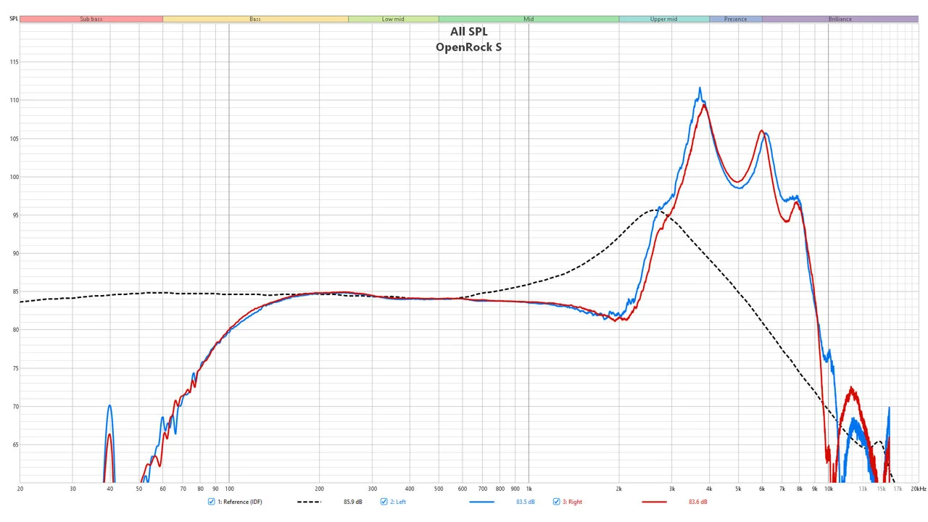Click the 83.5 dB legend value
This screenshot has width=928, height=522.
525,502
